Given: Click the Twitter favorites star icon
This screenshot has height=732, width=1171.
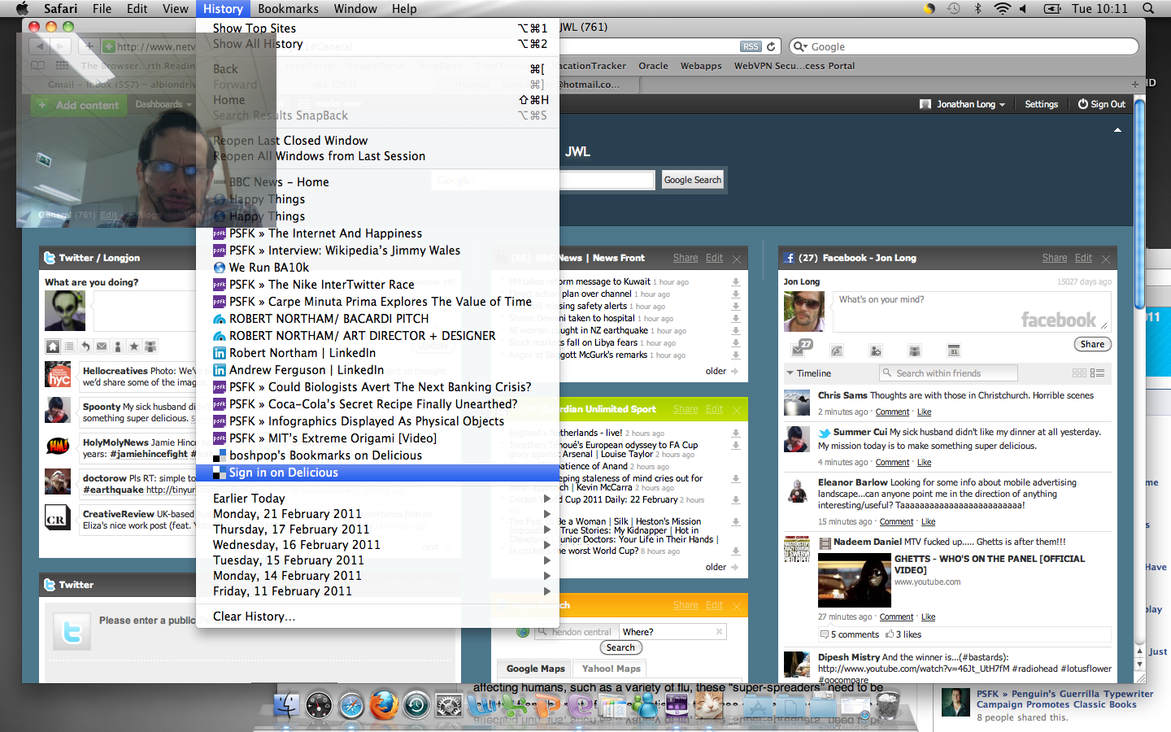Looking at the screenshot, I should tap(134, 346).
